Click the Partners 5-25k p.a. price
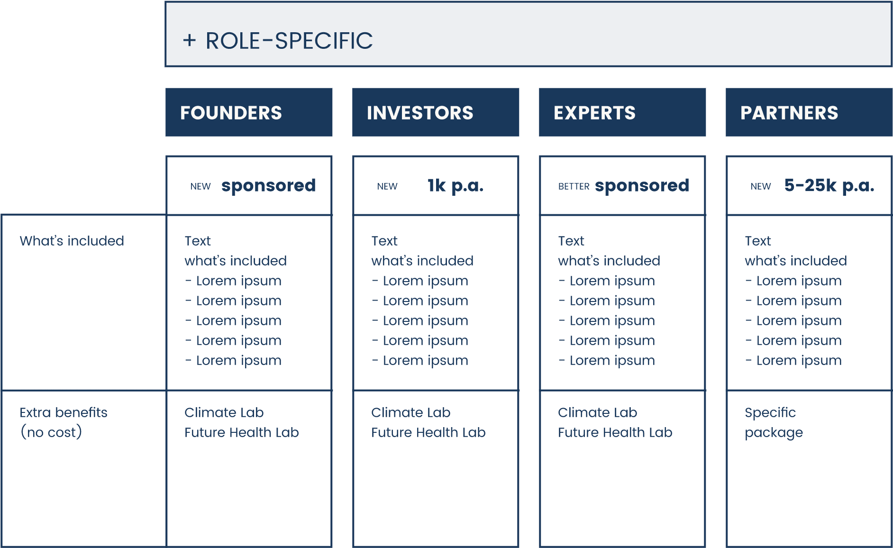 coord(829,185)
